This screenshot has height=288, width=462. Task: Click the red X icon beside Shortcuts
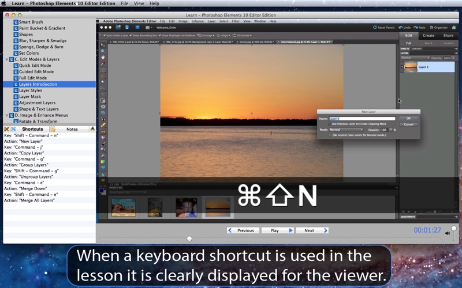(x=6, y=129)
